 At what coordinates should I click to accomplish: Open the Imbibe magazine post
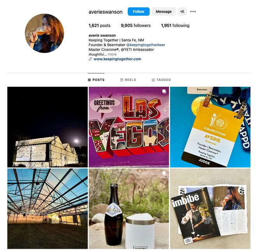(210, 209)
